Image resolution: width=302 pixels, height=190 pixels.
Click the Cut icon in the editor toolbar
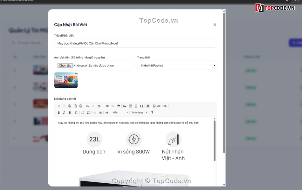(59, 106)
